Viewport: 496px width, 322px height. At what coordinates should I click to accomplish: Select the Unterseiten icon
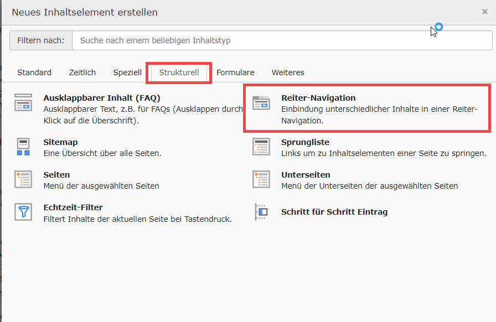coord(261,180)
